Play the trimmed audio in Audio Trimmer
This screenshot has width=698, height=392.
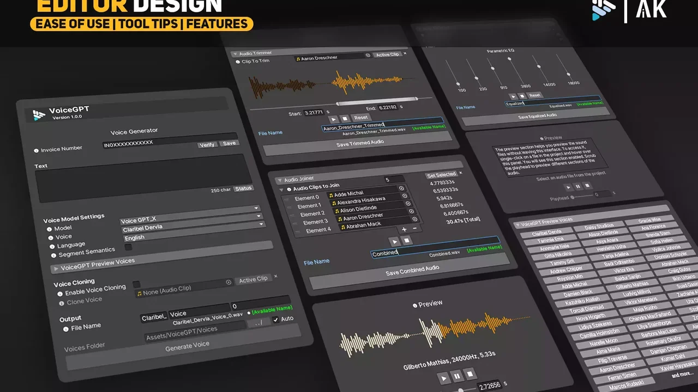pyautogui.click(x=333, y=118)
